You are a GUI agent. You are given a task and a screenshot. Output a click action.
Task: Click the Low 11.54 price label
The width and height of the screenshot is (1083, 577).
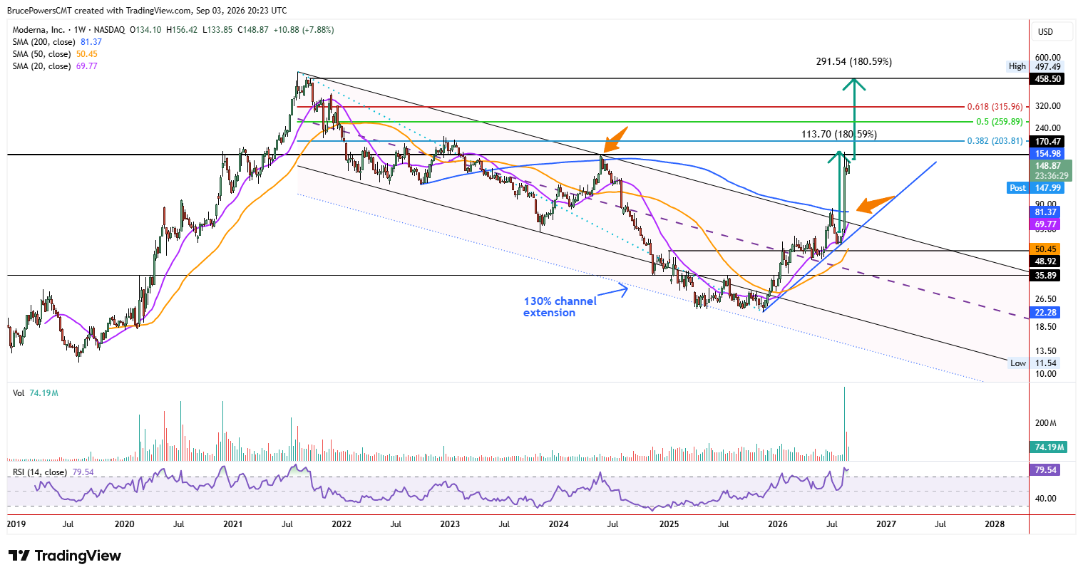(1033, 363)
